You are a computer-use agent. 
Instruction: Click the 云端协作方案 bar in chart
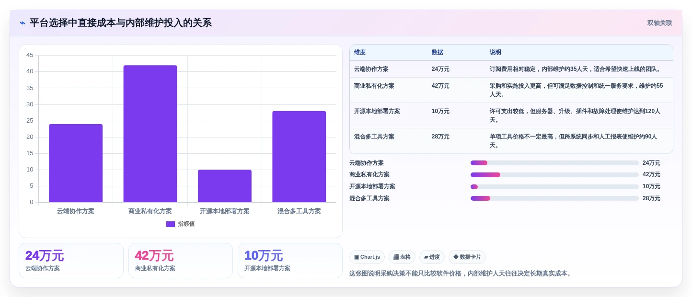76,163
